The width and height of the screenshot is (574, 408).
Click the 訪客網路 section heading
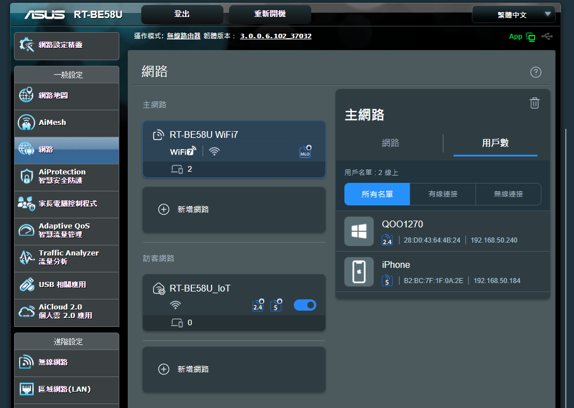click(x=159, y=258)
